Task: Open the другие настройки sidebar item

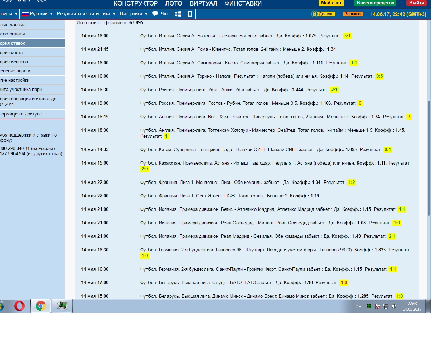Action: [32, 80]
